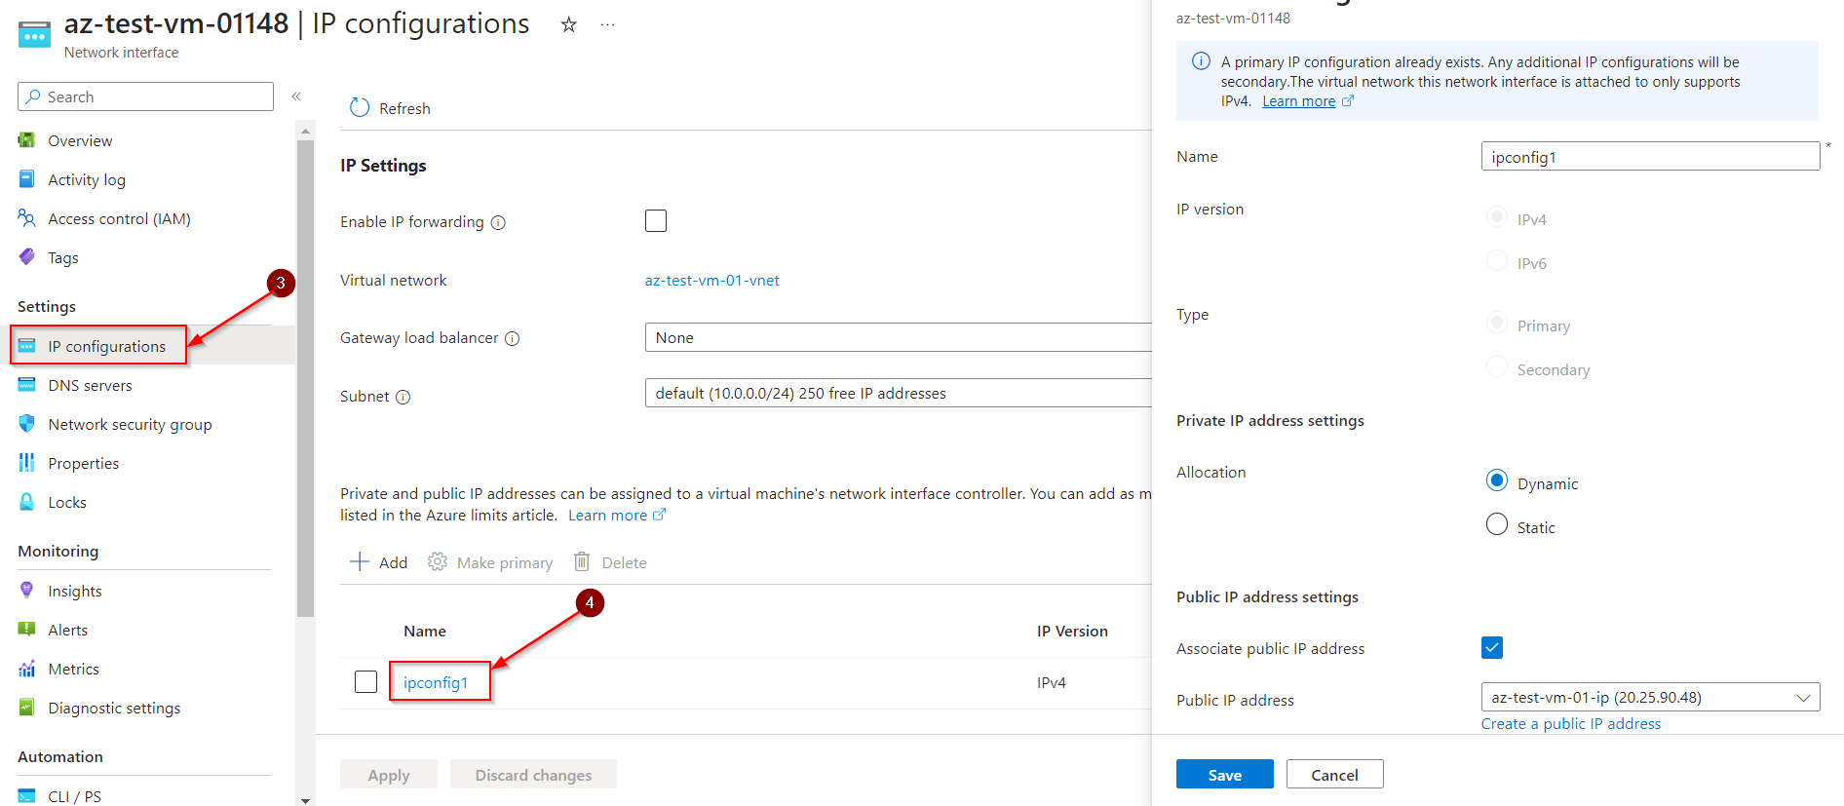
Task: Select the Primary type radio button
Action: click(x=1497, y=324)
